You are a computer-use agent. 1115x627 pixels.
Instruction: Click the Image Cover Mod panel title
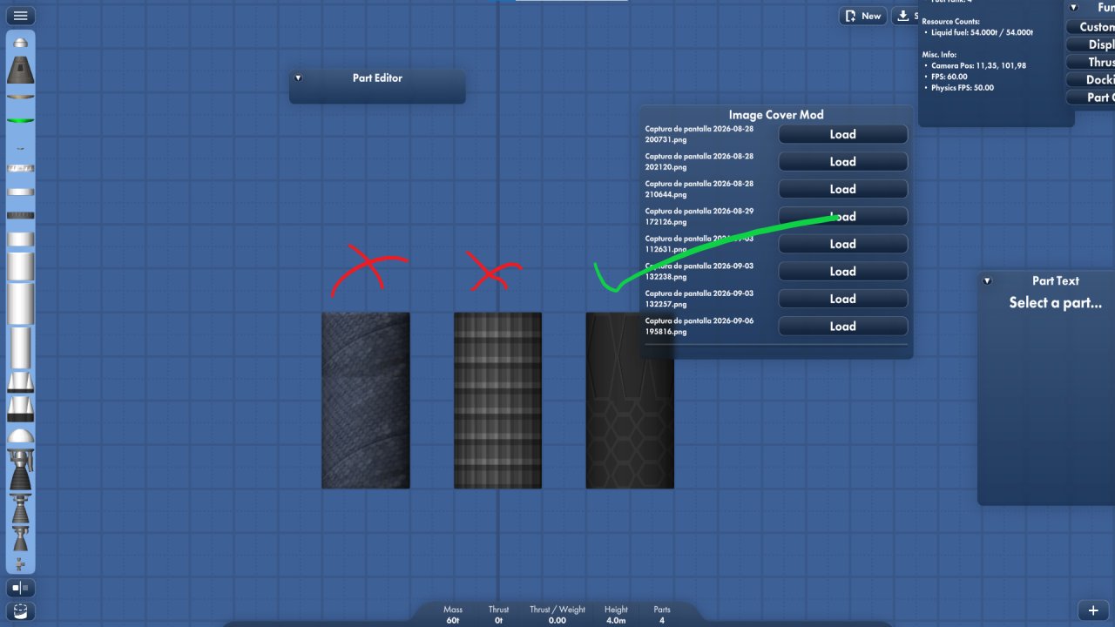coord(776,114)
